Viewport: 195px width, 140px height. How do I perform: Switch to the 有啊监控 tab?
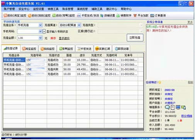coord(66,49)
